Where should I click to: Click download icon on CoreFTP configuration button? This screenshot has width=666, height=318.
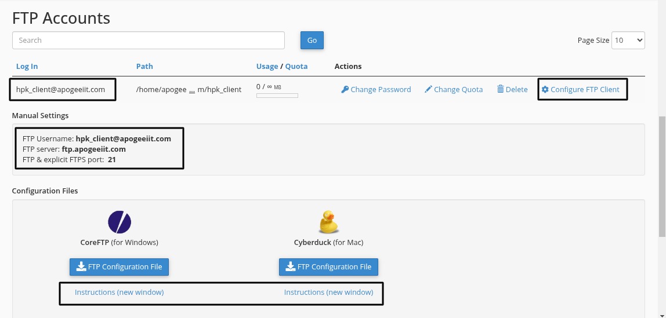(x=80, y=267)
